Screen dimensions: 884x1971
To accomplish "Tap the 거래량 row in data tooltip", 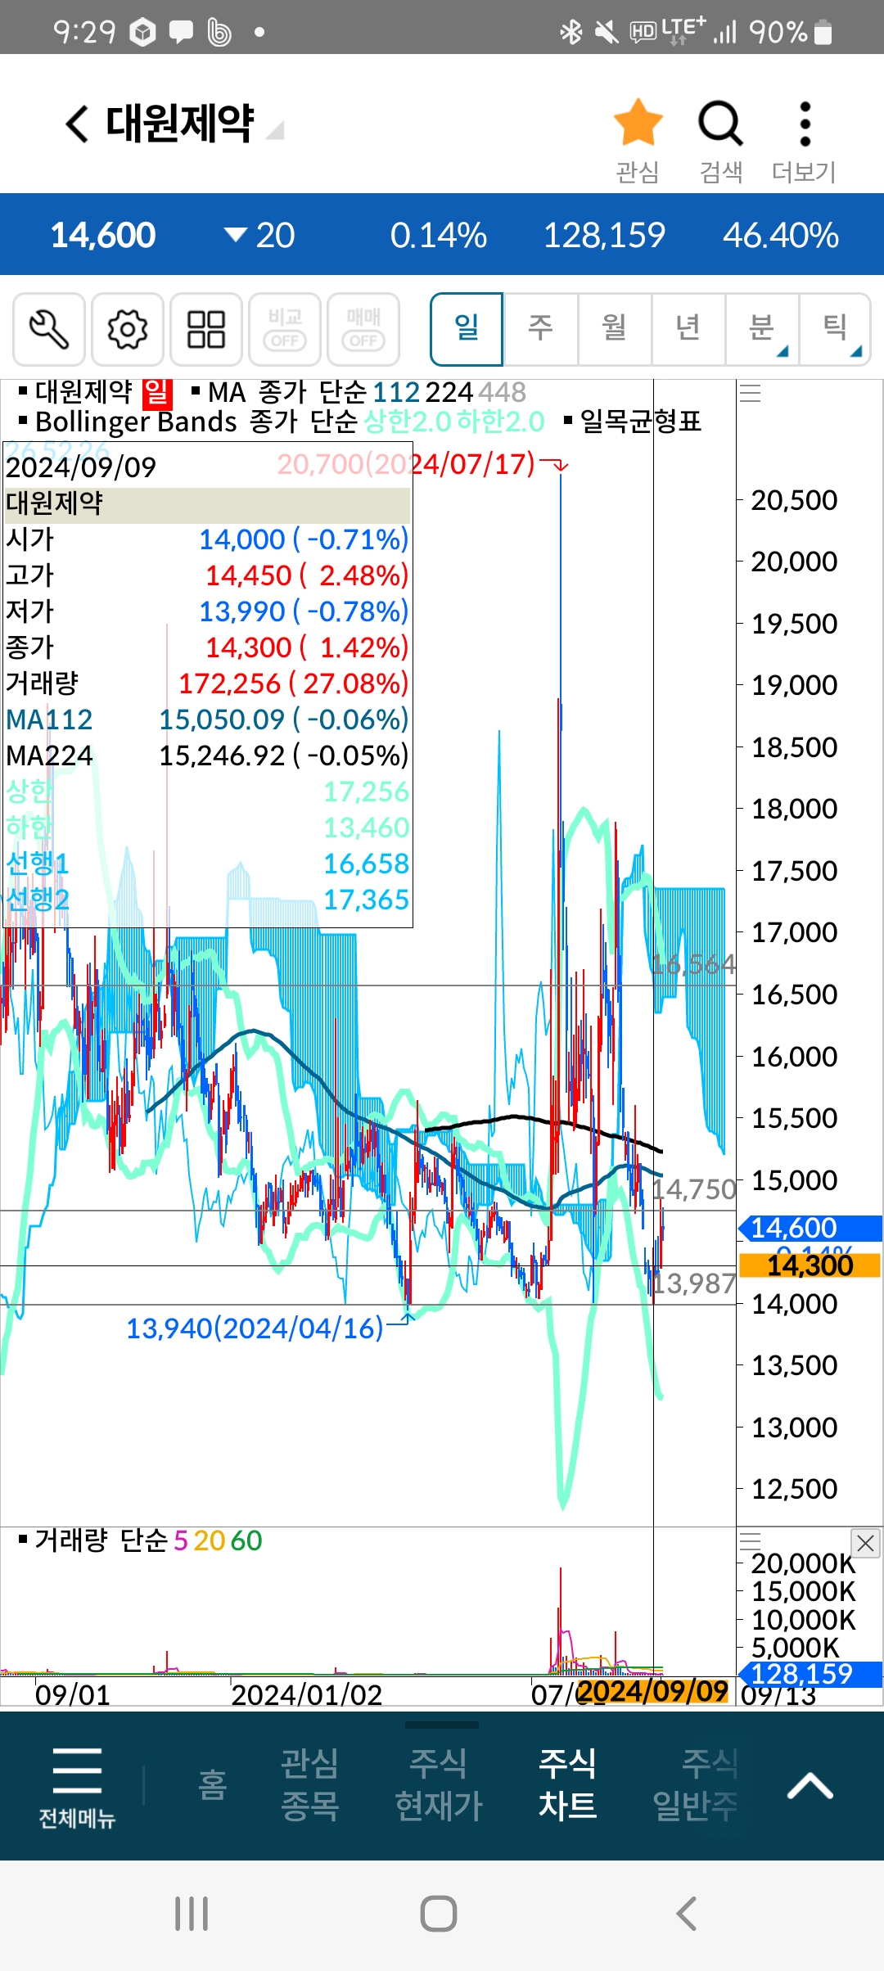I will [x=207, y=683].
